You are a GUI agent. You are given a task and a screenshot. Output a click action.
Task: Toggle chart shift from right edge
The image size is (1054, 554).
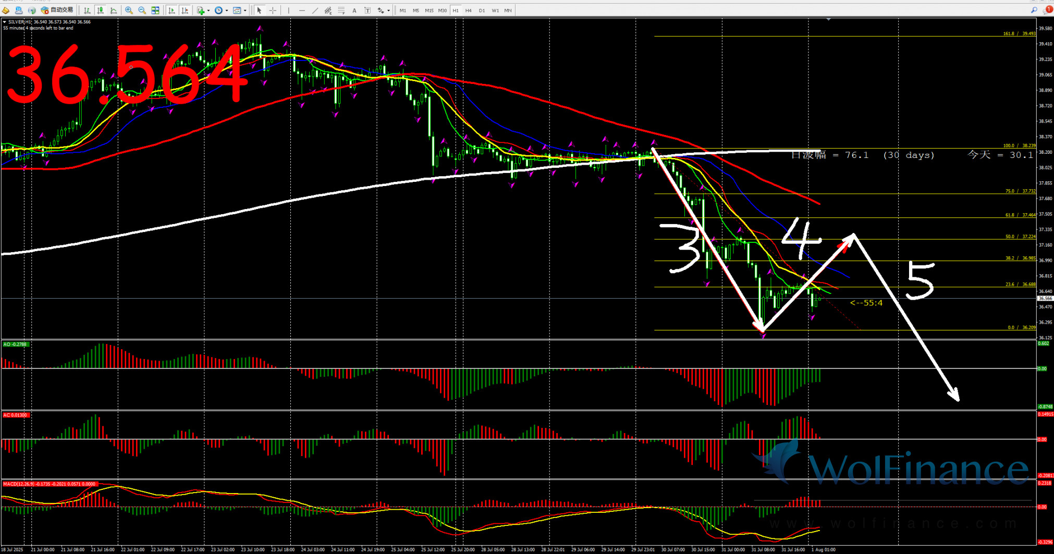(185, 10)
